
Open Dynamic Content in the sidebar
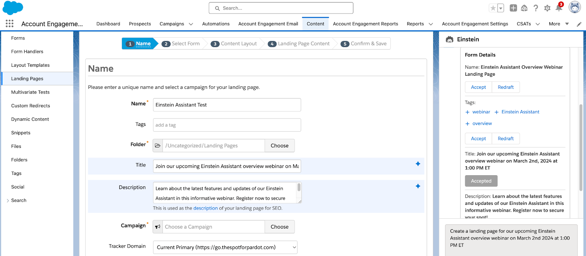(30, 119)
